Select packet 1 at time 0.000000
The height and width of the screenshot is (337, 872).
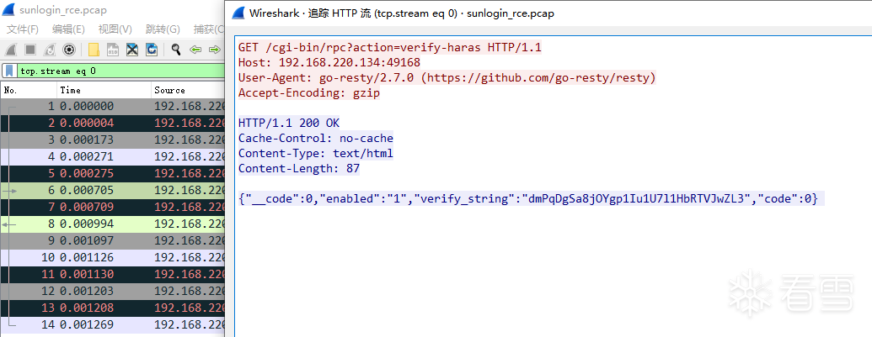[x=113, y=107]
